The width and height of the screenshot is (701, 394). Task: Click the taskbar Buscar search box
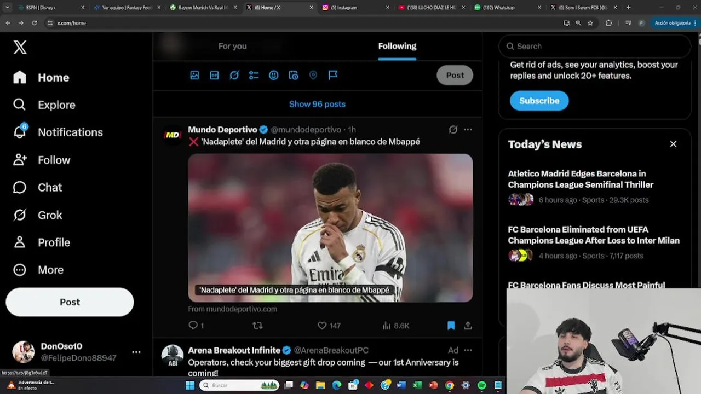coord(240,385)
